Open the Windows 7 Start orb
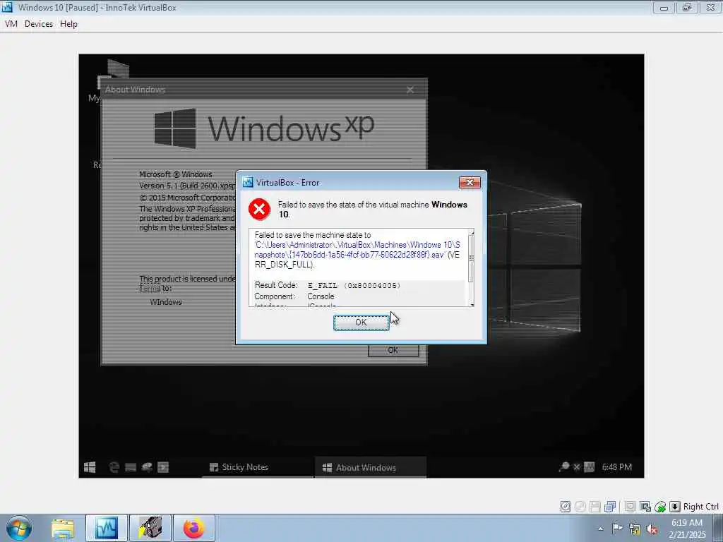Image resolution: width=723 pixels, height=542 pixels. pos(19,528)
